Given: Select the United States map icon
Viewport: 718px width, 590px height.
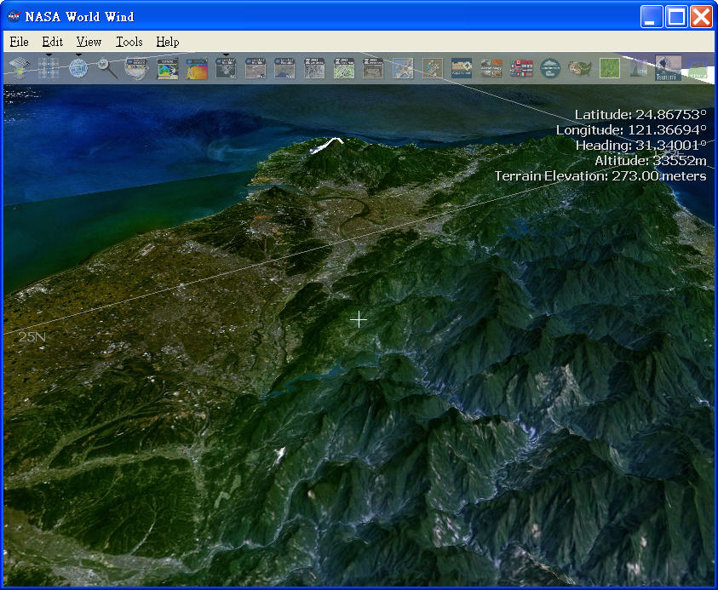Looking at the screenshot, I should pyautogui.click(x=579, y=68).
